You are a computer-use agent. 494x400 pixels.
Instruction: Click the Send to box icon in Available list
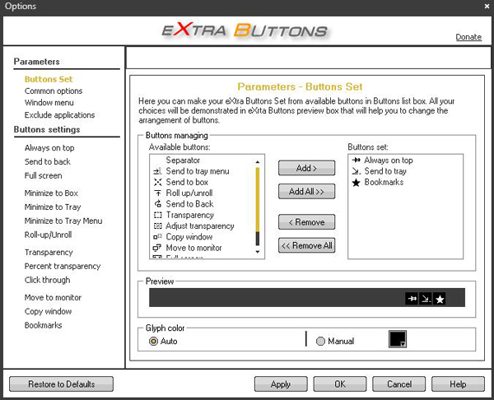(x=157, y=182)
